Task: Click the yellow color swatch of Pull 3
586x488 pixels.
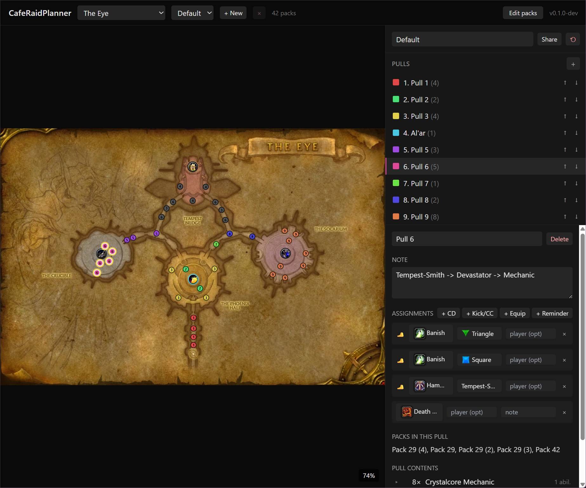Action: [x=396, y=116]
